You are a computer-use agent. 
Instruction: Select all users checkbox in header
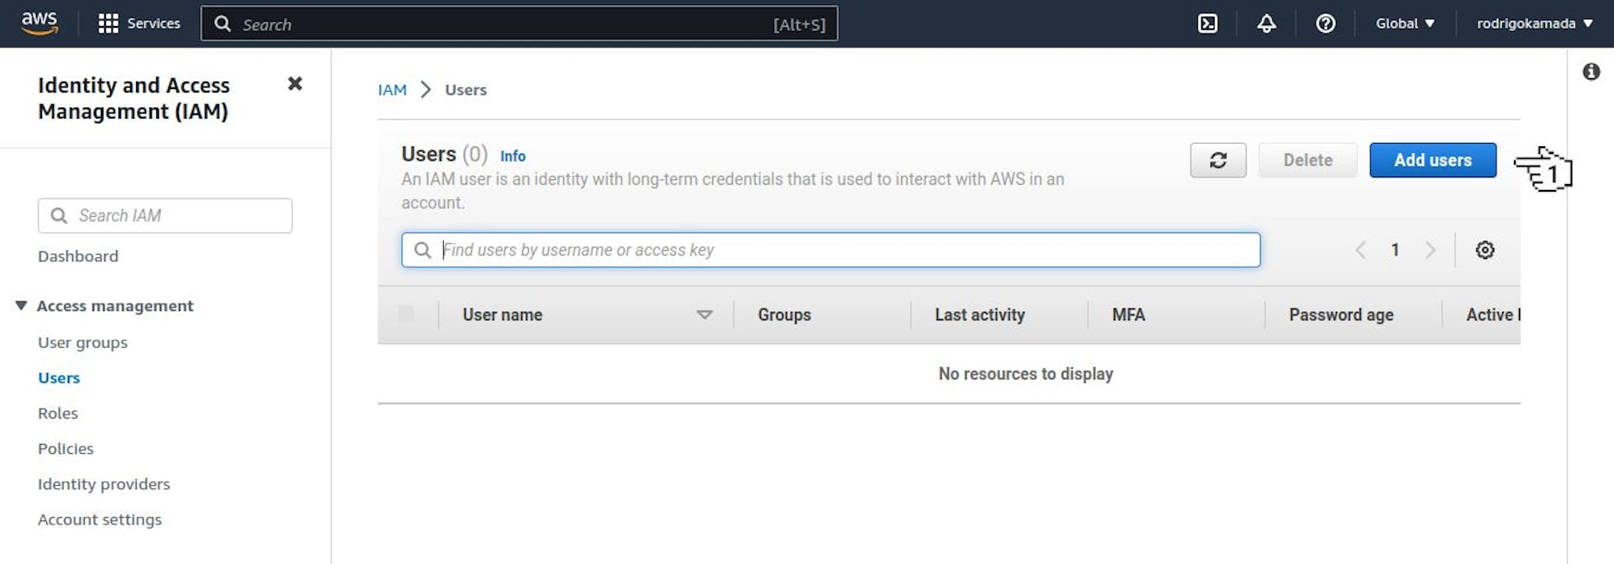[406, 314]
